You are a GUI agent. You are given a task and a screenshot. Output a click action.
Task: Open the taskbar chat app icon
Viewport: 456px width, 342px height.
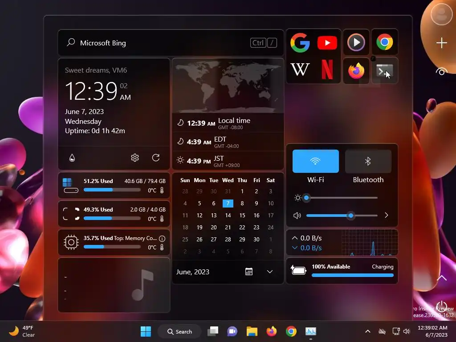click(232, 331)
